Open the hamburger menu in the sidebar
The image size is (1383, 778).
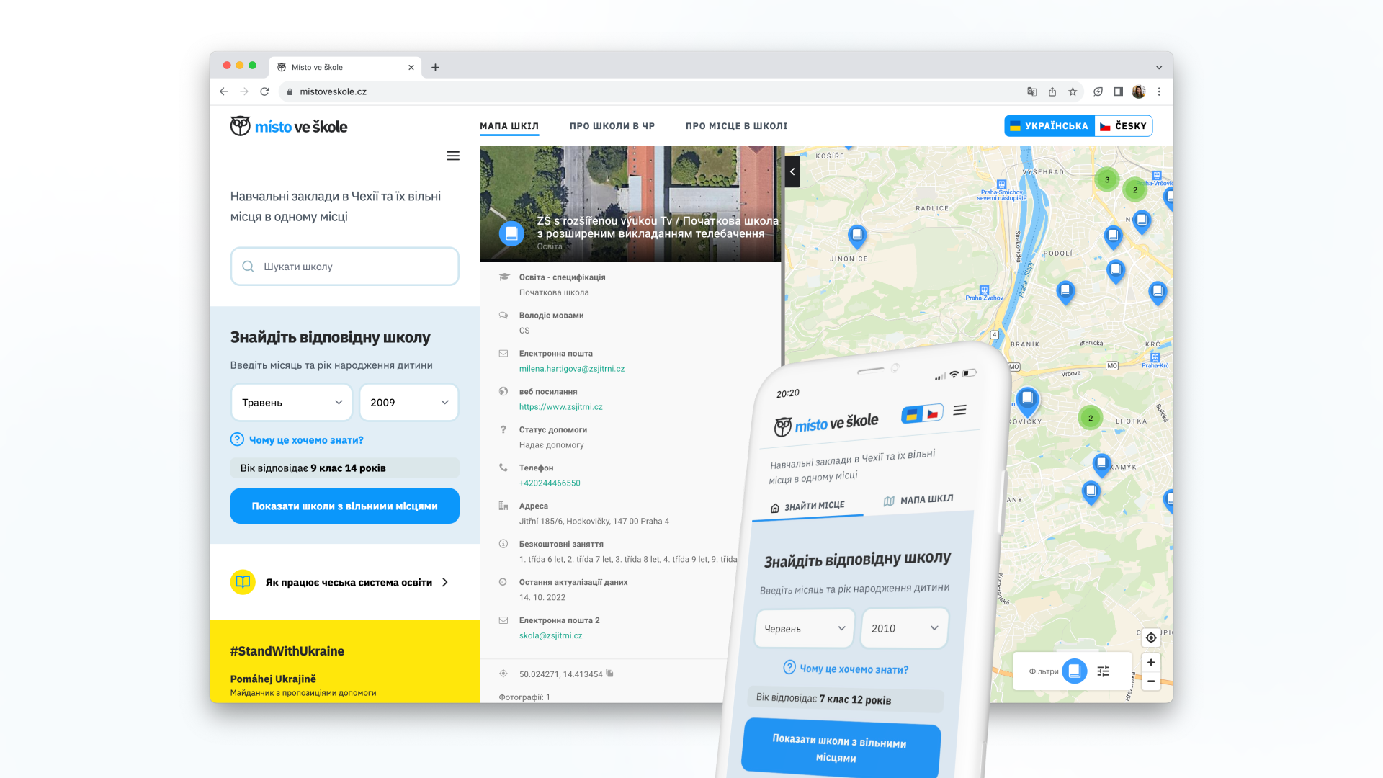pos(453,156)
